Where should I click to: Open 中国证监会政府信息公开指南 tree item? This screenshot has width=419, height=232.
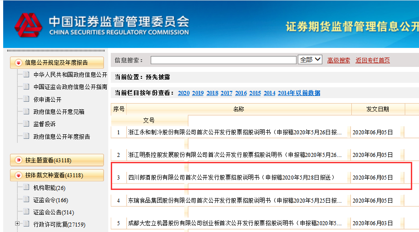(x=70, y=87)
